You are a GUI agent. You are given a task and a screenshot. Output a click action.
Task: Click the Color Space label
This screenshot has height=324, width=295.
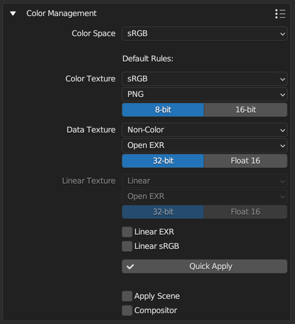pyautogui.click(x=94, y=33)
